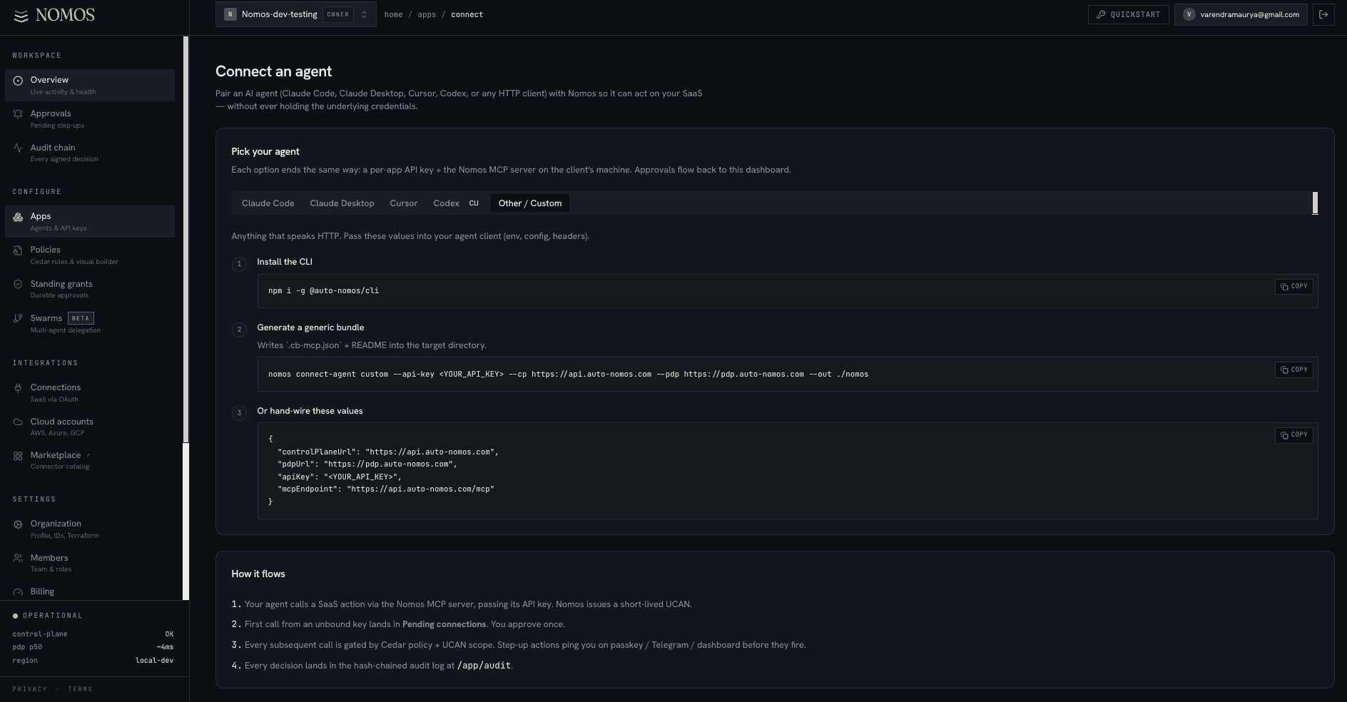Click the Apps sidebar icon
Screen dimensions: 1347x702
18,217
